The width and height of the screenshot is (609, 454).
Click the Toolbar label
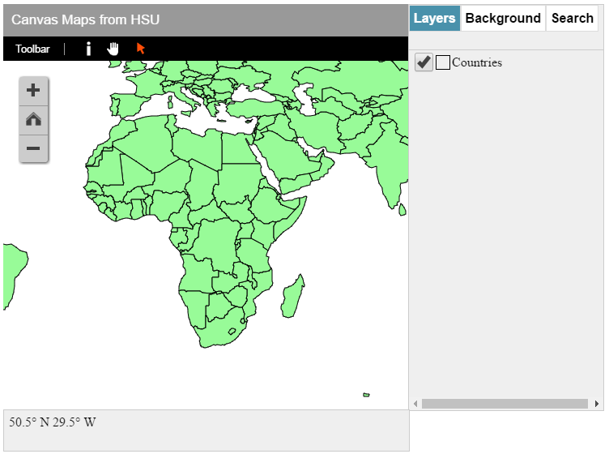[32, 49]
